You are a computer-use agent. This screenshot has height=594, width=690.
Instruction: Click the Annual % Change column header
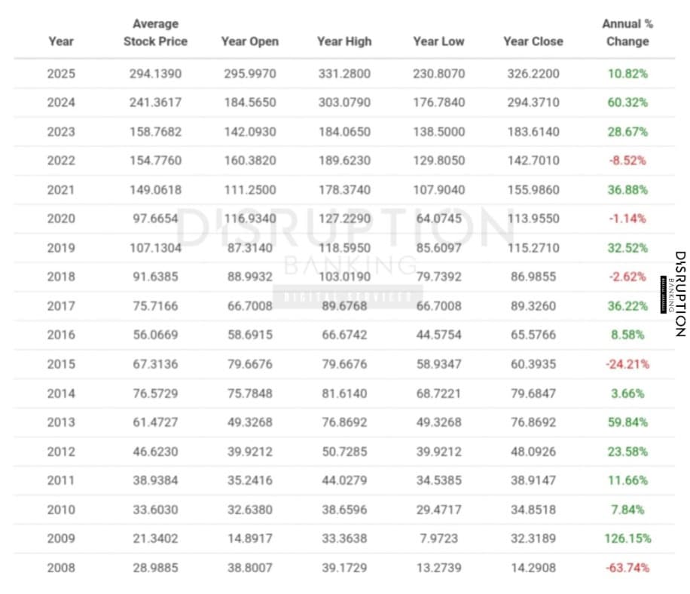[627, 33]
